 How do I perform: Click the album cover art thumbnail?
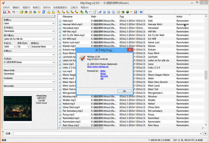(x=18, y=108)
